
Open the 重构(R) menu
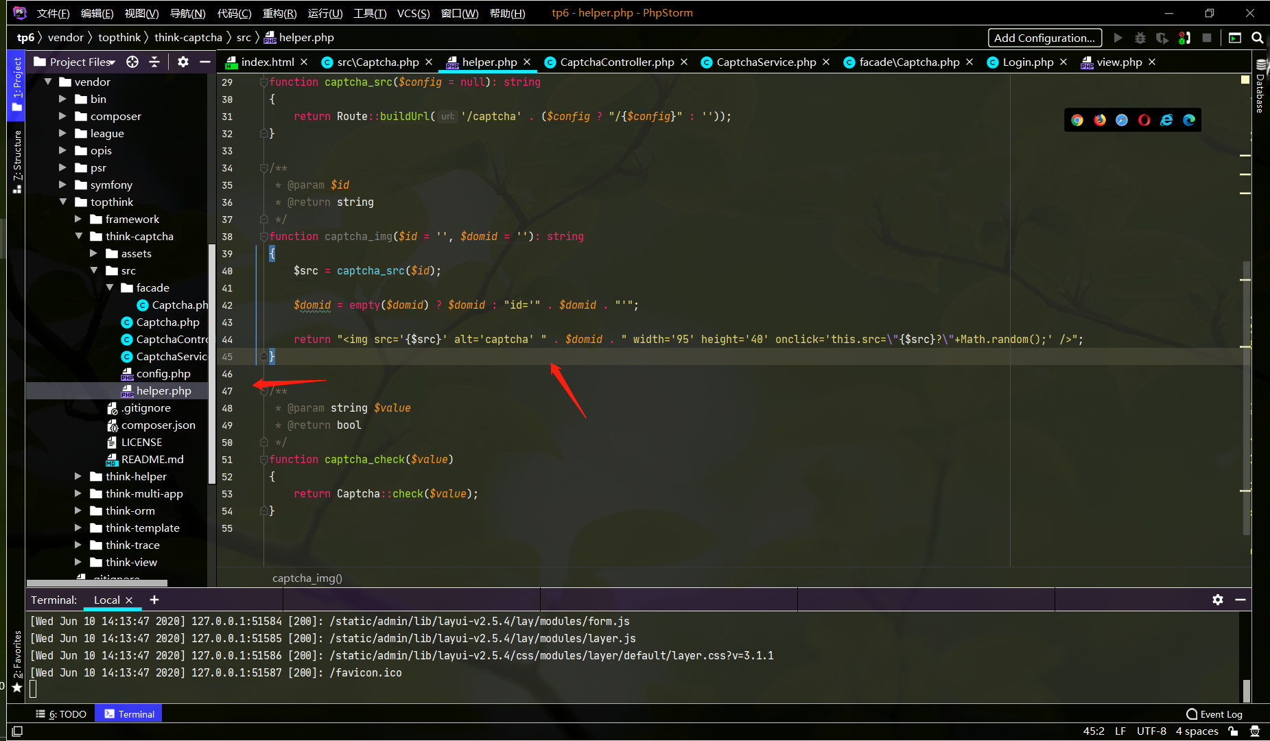pos(279,13)
